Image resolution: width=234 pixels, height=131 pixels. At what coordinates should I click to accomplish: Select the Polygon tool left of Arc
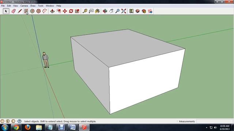(x=38, y=11)
